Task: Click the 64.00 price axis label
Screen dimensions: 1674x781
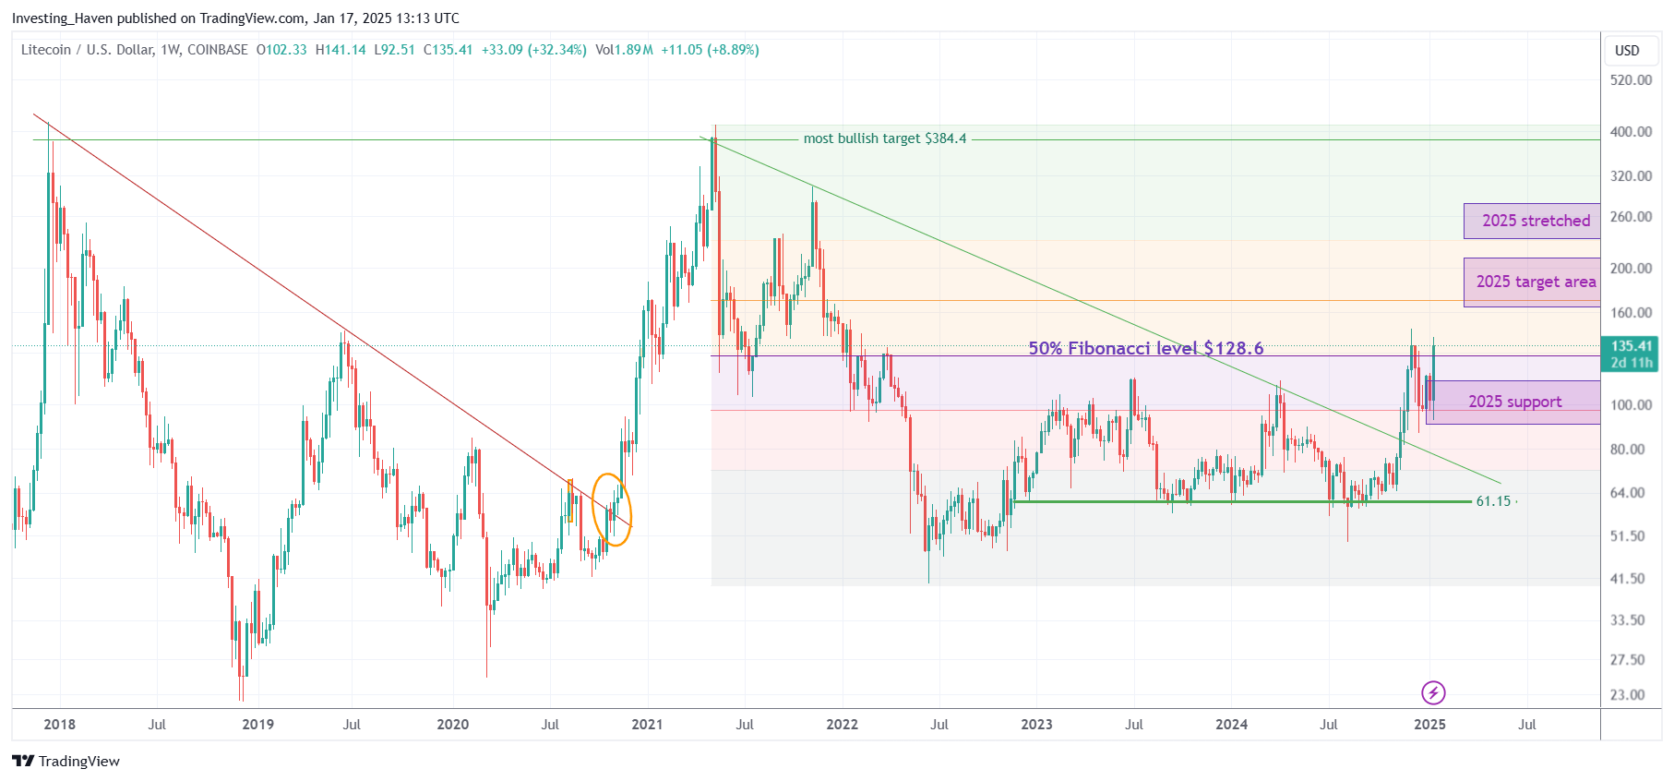Action: click(1627, 493)
